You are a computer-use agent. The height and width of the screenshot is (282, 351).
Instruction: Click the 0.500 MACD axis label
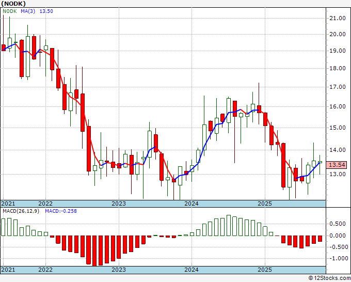[x=338, y=224]
